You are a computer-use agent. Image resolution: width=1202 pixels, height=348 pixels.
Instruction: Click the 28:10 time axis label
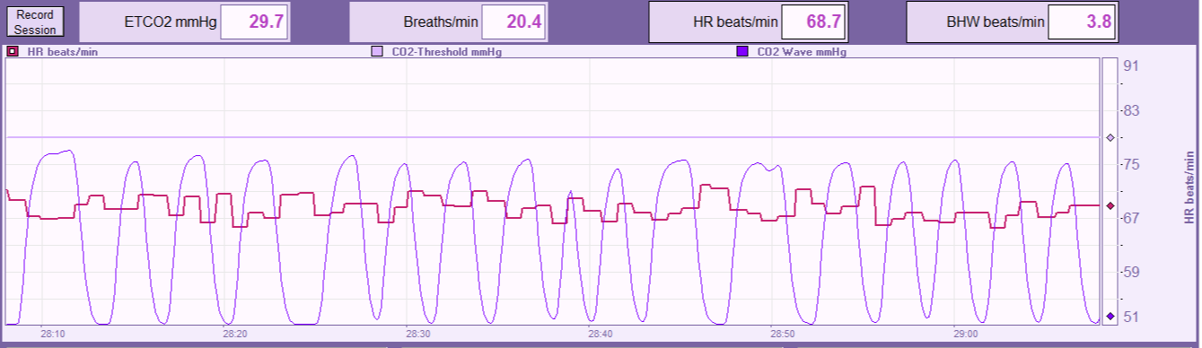pyautogui.click(x=53, y=334)
